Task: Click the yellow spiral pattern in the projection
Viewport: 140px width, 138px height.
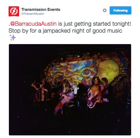Action: tap(108, 69)
